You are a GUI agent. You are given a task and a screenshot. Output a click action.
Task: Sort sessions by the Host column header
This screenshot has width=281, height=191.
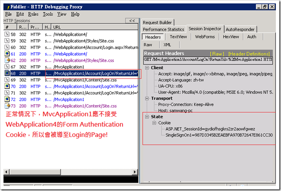click(47, 27)
